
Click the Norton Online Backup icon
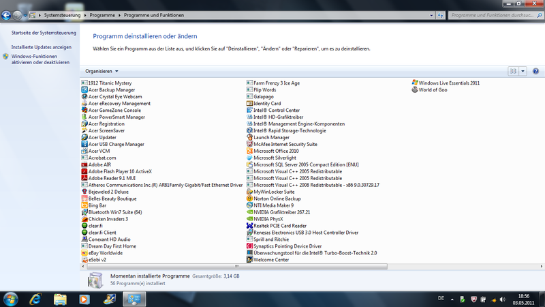pos(249,199)
